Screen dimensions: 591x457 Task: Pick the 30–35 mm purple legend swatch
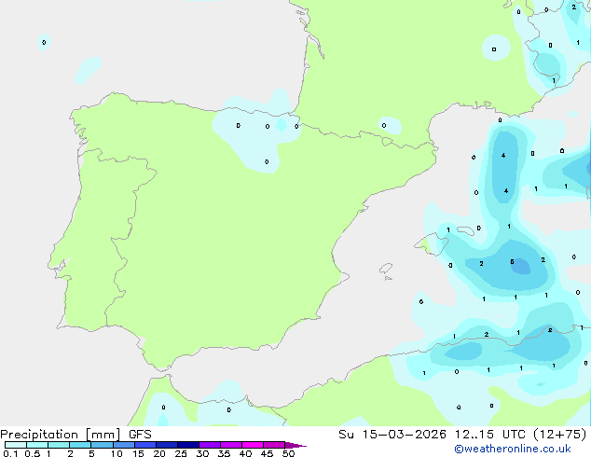(x=210, y=445)
